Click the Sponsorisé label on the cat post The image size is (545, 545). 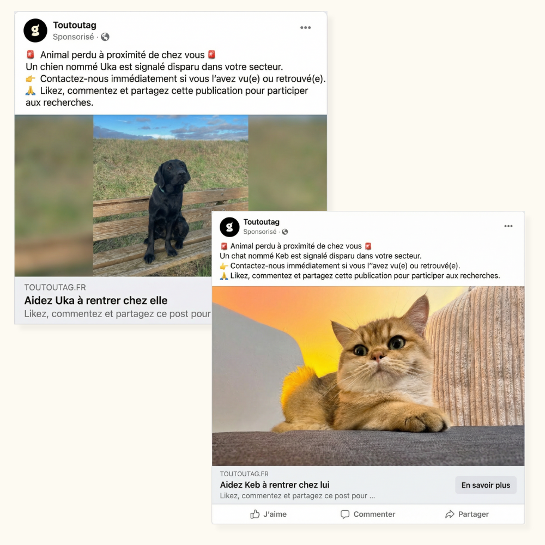(259, 232)
